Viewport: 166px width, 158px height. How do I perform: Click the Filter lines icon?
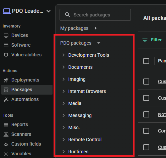click(x=145, y=40)
